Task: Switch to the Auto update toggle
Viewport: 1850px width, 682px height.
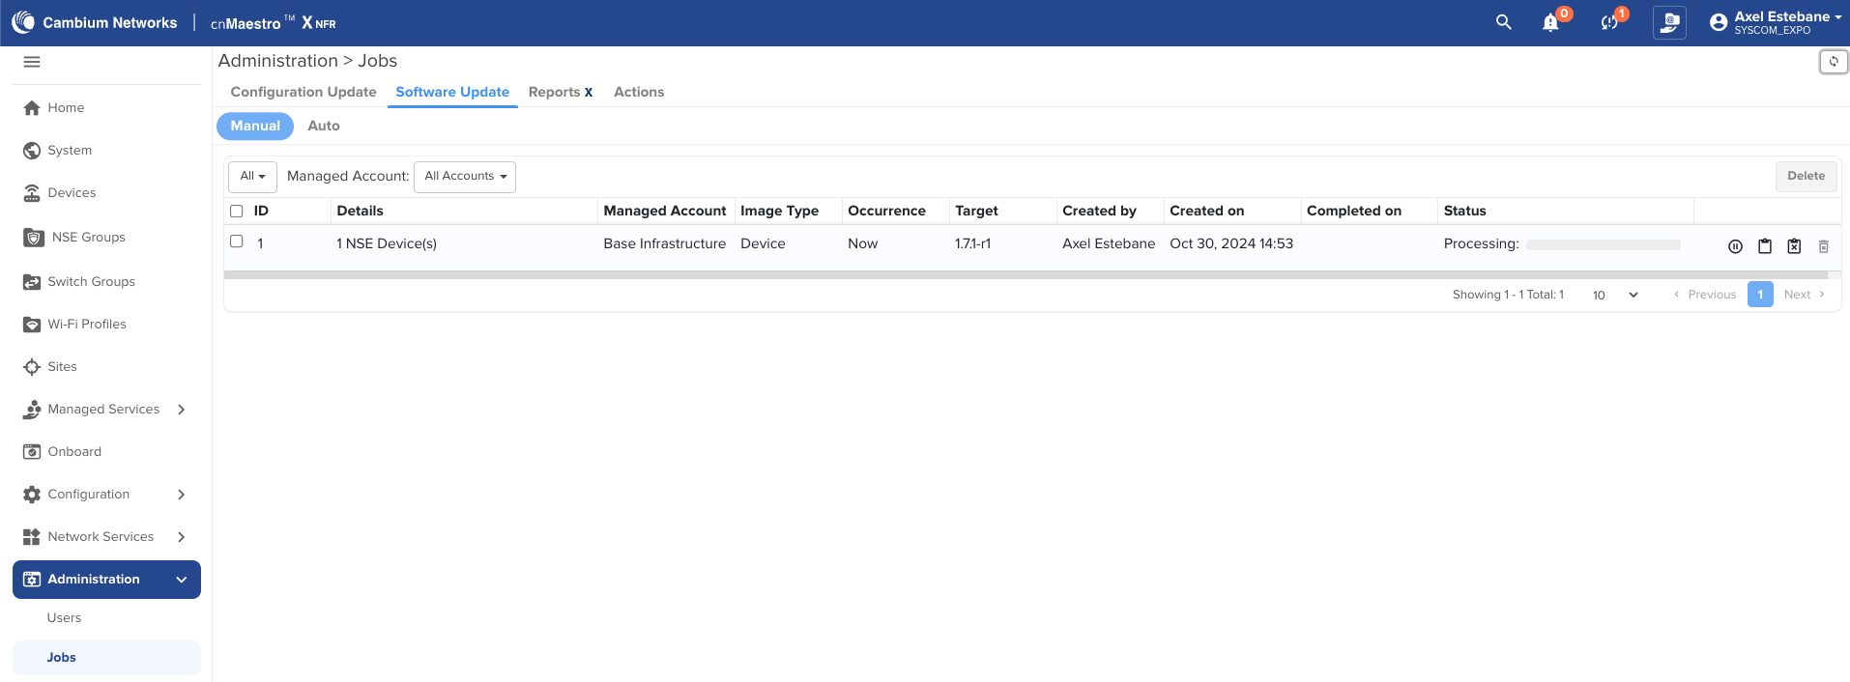Action: coord(324,126)
